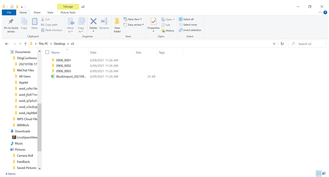
Task: Click Edit in Open group
Action: (x=166, y=25)
